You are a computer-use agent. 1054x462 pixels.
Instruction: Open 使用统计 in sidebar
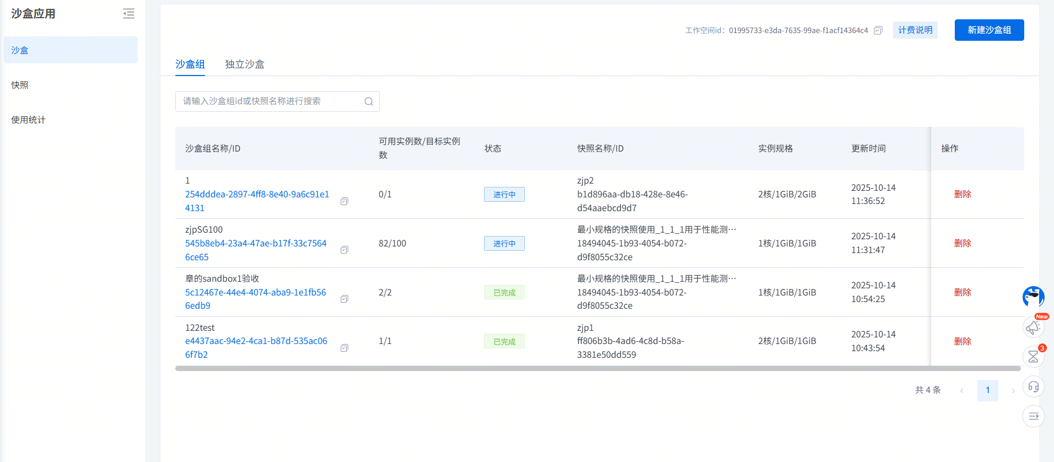29,120
